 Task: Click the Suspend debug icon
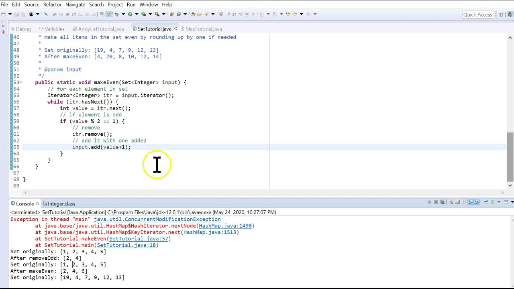(61, 14)
